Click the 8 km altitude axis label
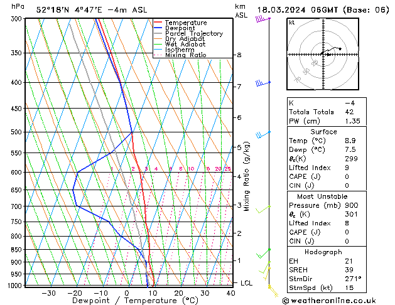Viewport: 395px width, 305px height. point(239,55)
